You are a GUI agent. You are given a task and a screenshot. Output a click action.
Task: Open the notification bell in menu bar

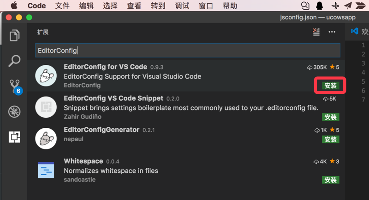319,6
